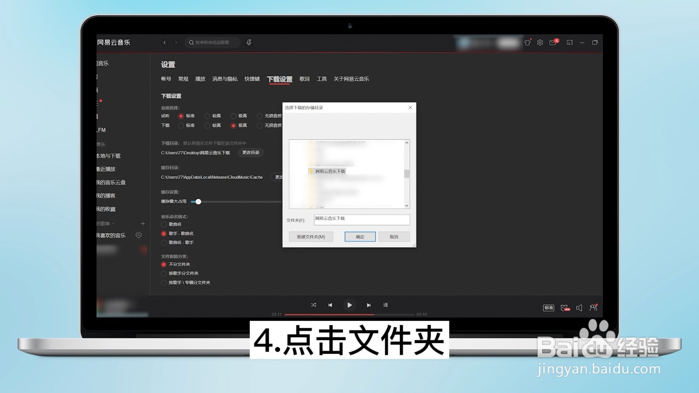Viewport: 699px width, 393px height.
Task: Switch to the 常规 settings tab
Action: [x=183, y=79]
